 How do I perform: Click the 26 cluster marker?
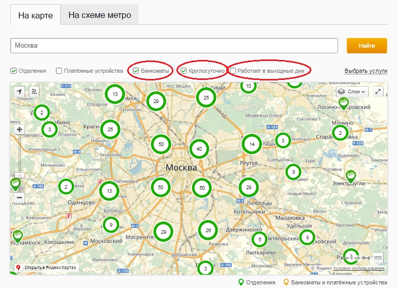point(208,230)
